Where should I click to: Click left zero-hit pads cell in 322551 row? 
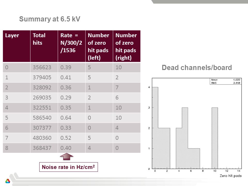coord(99,108)
